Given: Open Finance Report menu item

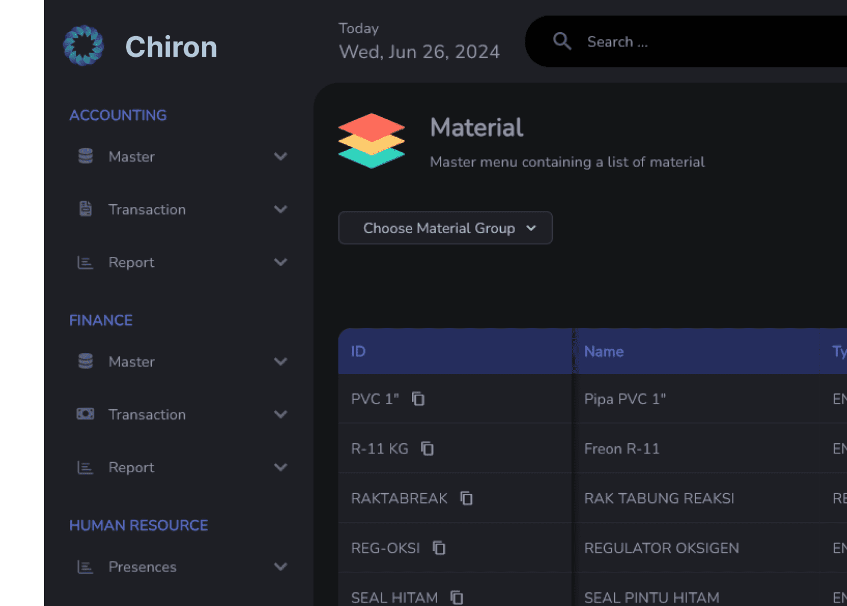Looking at the screenshot, I should coord(131,467).
